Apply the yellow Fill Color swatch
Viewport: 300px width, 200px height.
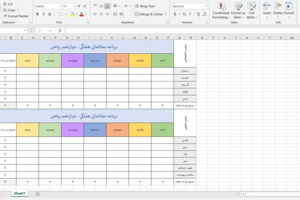pyautogui.click(x=72, y=14)
